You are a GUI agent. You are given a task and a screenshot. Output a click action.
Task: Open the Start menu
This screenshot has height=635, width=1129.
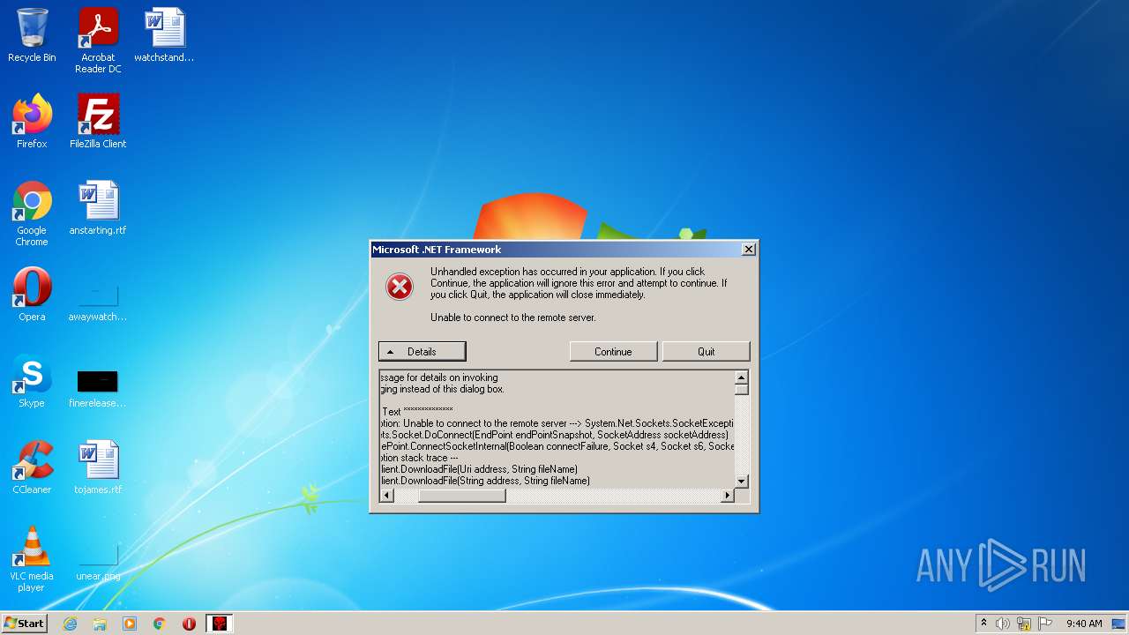(x=25, y=624)
